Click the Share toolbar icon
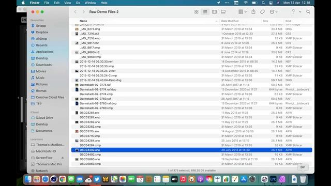Screen dimensions: 331x186 click(253, 12)
